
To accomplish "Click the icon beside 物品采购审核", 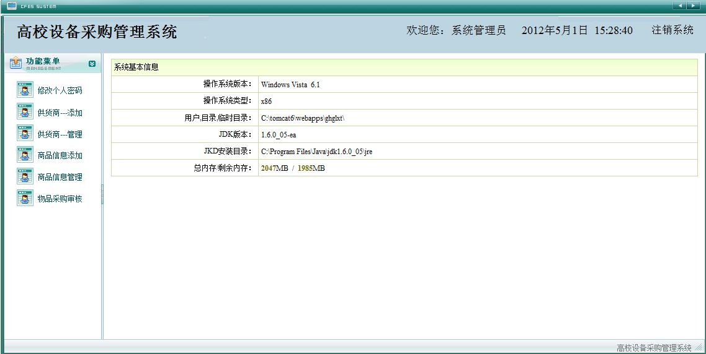I will point(25,197).
